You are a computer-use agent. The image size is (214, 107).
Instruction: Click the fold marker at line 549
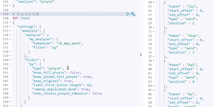(10, 98)
